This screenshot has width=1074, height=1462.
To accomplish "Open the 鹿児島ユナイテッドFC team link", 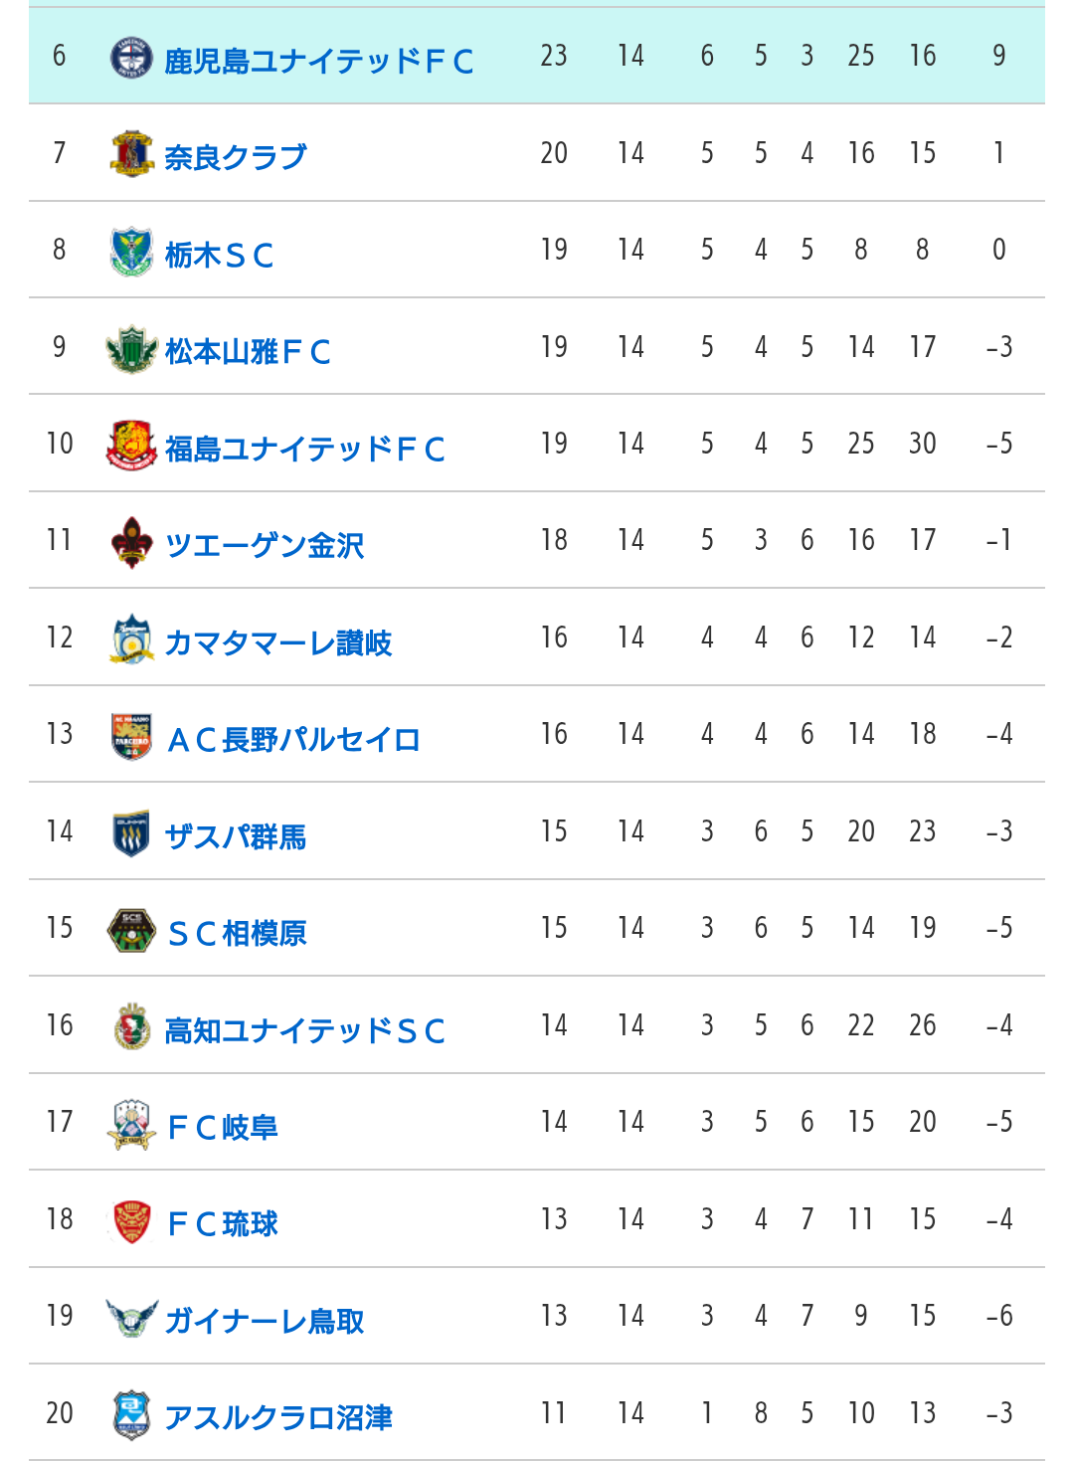I will pyautogui.click(x=318, y=61).
